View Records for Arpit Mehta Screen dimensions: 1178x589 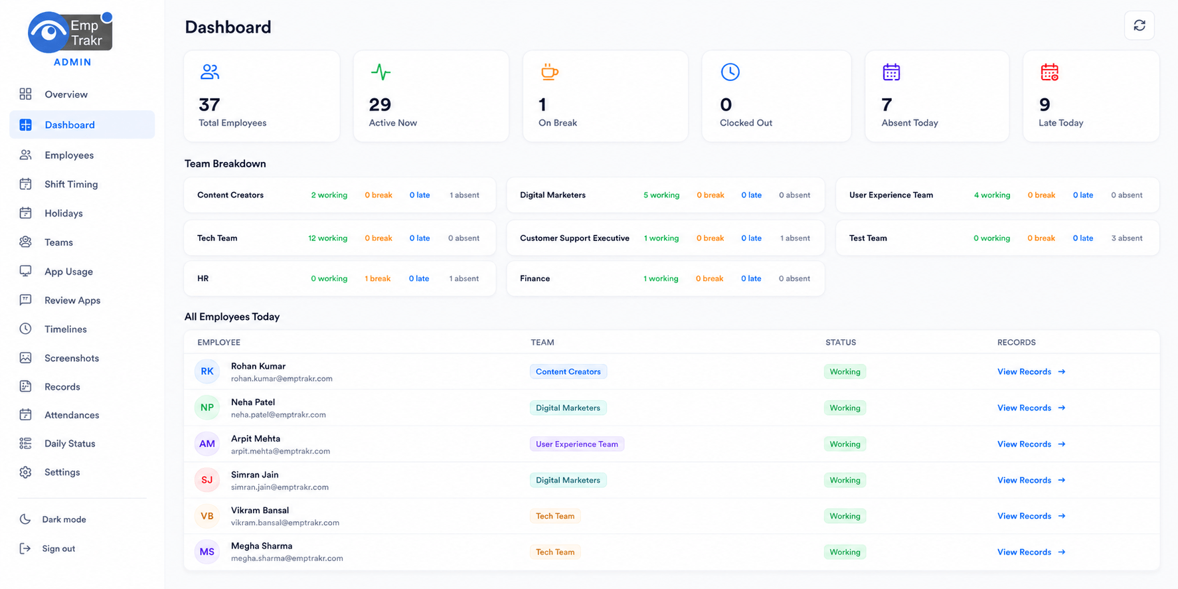1031,444
